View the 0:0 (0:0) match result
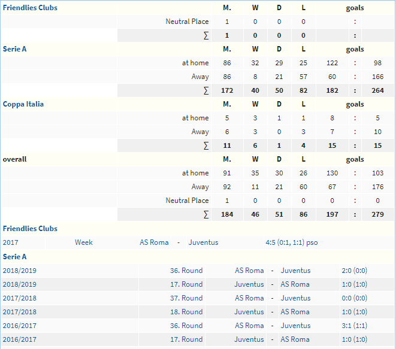The width and height of the screenshot is (396, 349). coord(354,298)
